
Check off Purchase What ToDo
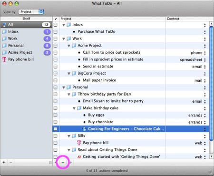click(x=56, y=32)
